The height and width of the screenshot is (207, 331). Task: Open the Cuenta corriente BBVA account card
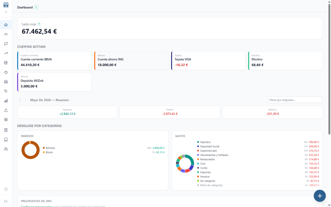coord(54,60)
